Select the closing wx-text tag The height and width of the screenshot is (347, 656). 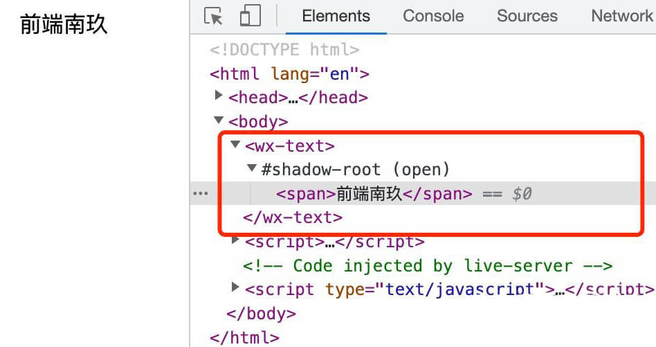(293, 217)
